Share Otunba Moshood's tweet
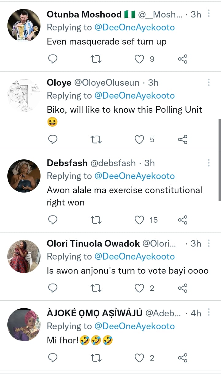Image resolution: width=221 pixels, height=375 pixels. [x=183, y=59]
